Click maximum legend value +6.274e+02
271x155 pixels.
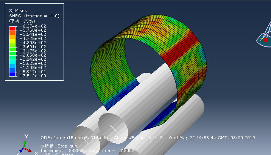coord(33,26)
